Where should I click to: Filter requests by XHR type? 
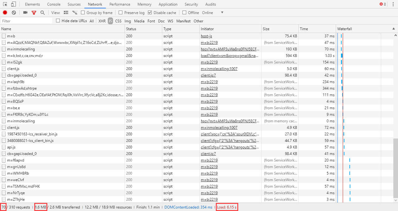tap(102, 21)
